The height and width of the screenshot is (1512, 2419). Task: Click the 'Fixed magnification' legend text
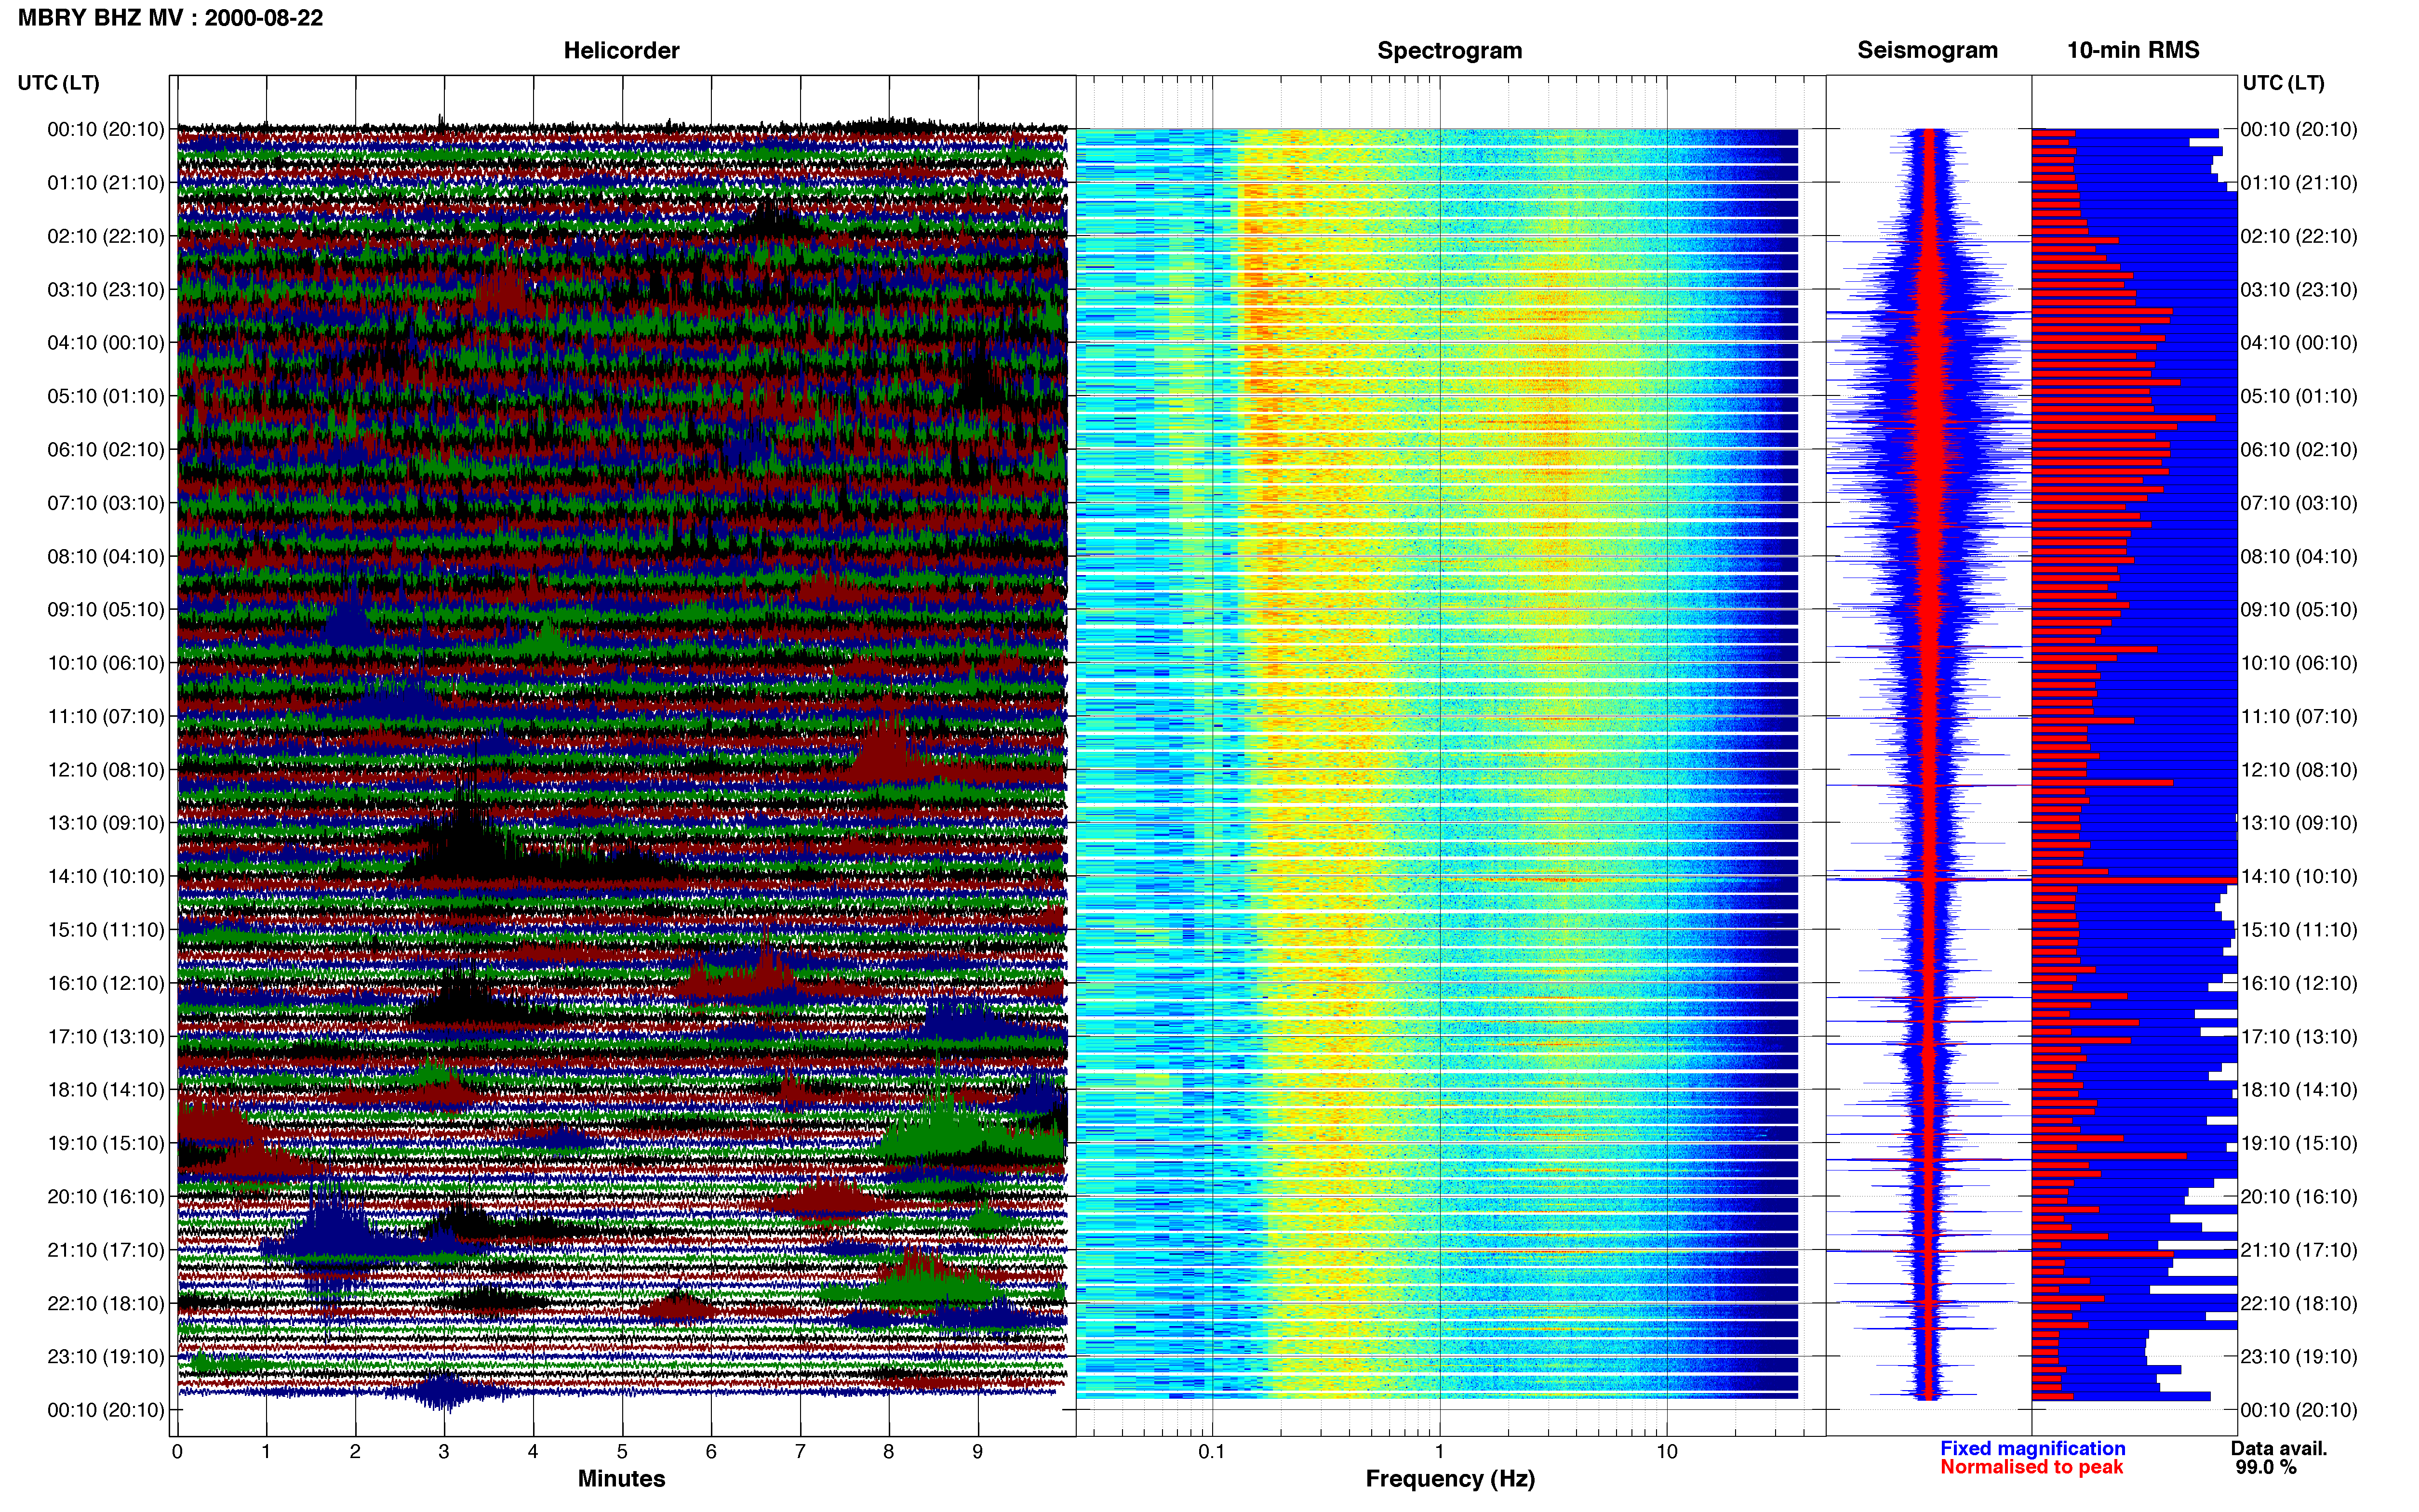[x=2033, y=1448]
